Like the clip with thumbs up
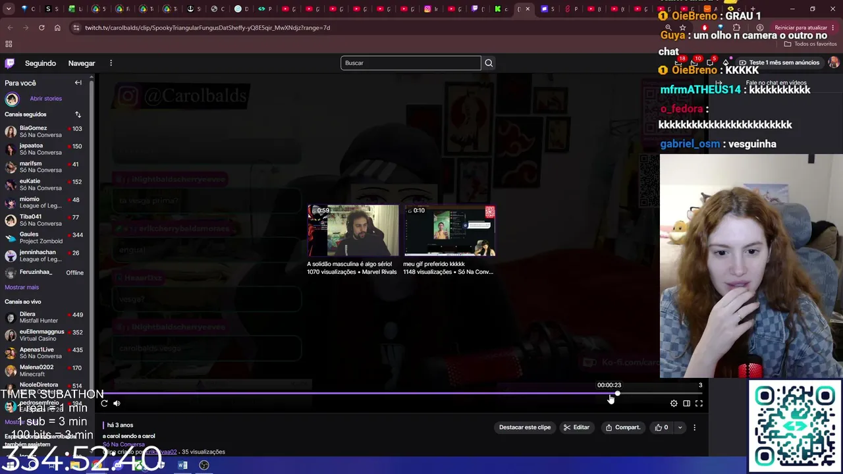The width and height of the screenshot is (843, 474). (662, 427)
